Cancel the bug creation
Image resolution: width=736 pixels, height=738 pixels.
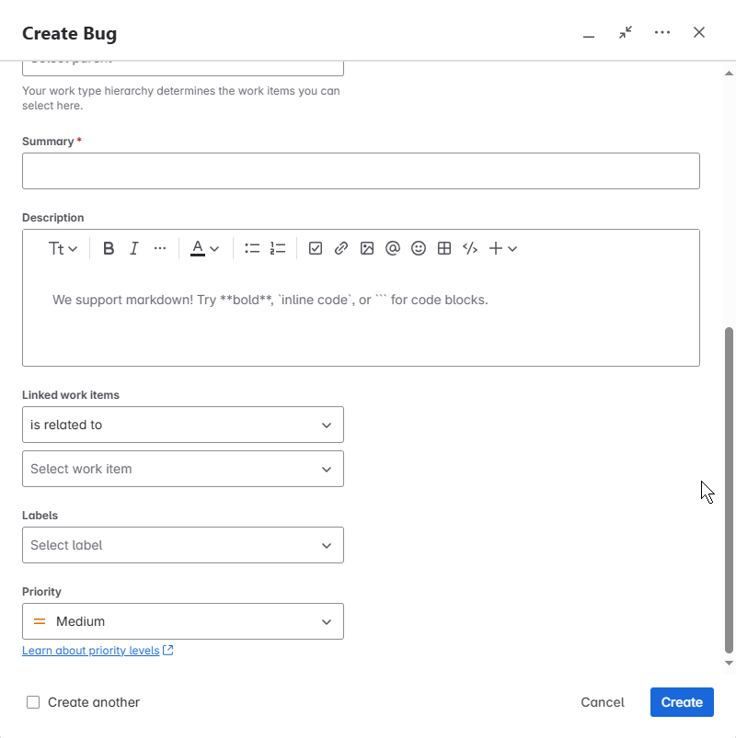pos(603,702)
